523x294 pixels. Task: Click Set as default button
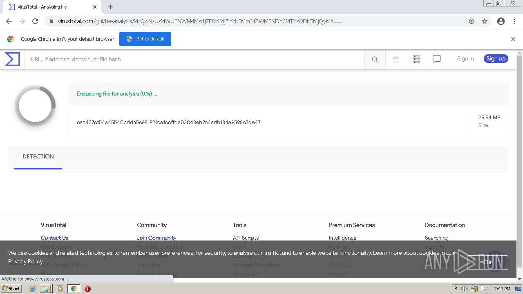145,39
